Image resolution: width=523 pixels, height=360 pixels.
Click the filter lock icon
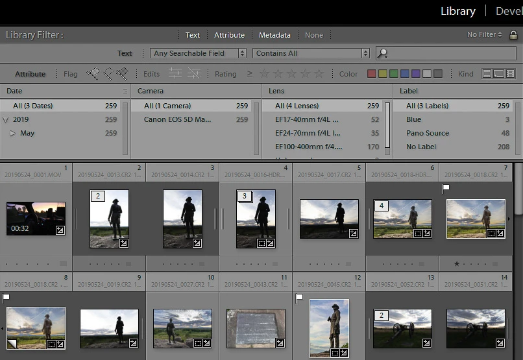tap(513, 34)
